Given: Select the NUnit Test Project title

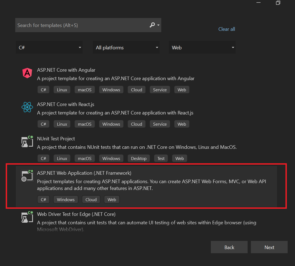Looking at the screenshot, I should point(56,139).
